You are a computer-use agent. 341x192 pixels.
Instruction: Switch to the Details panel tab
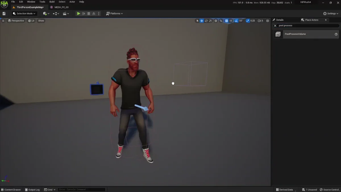tap(280, 20)
